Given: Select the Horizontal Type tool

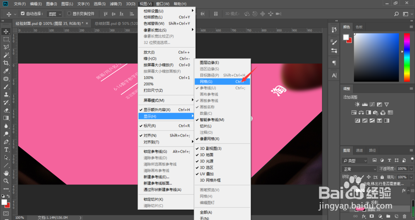Looking at the screenshot, I should [x=6, y=150].
